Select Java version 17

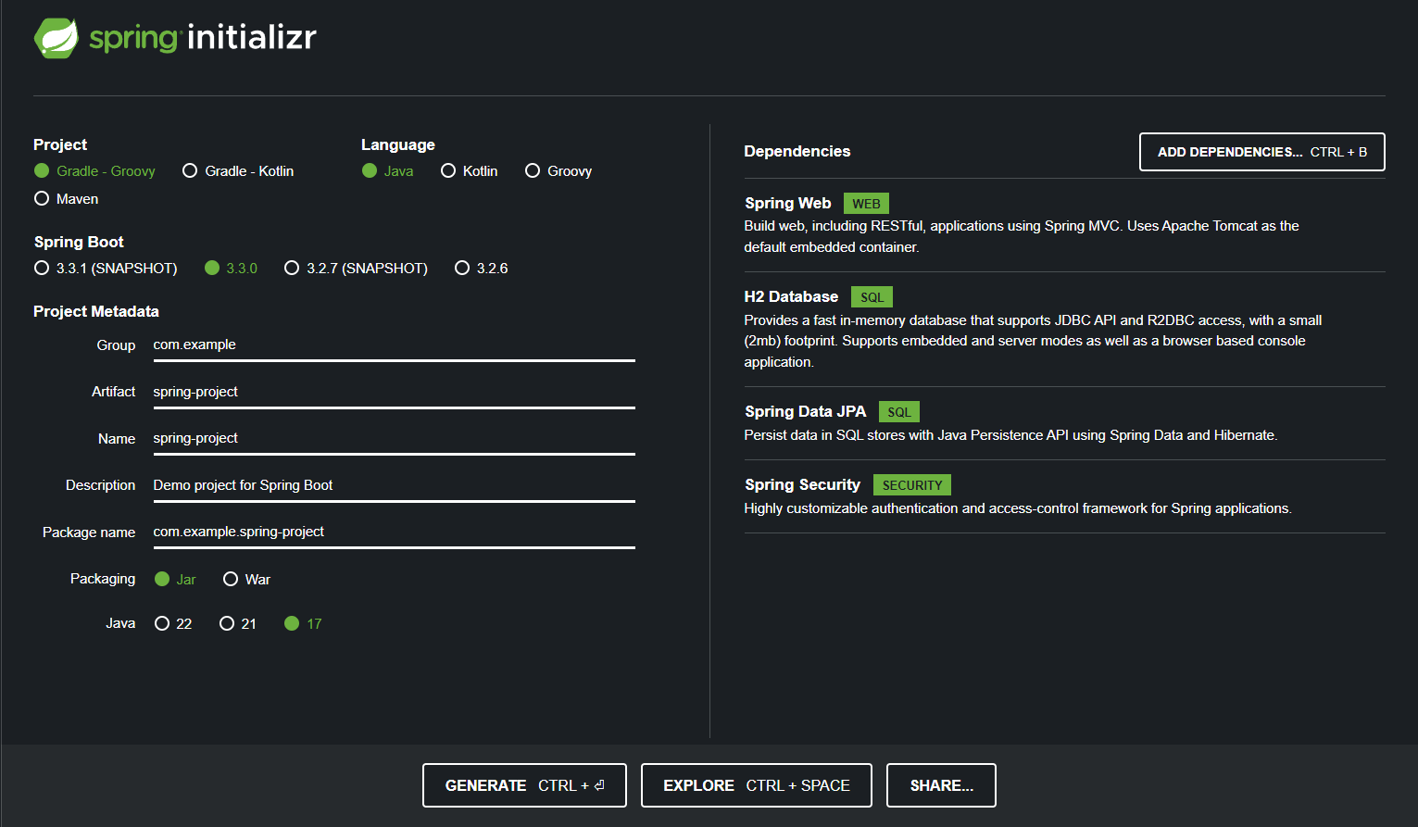303,624
